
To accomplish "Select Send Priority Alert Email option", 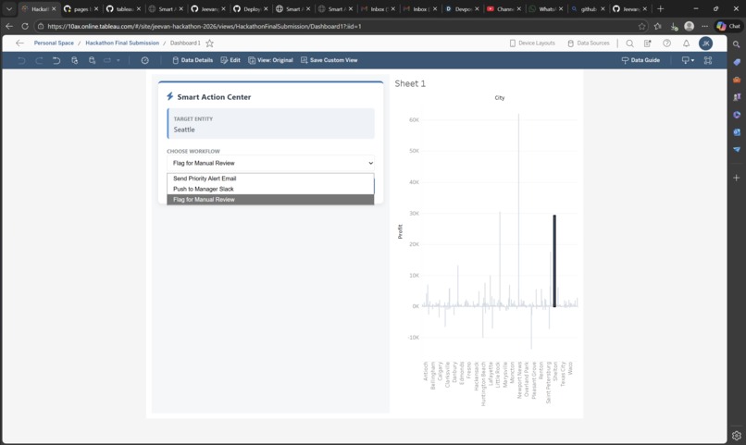I will (x=270, y=179).
